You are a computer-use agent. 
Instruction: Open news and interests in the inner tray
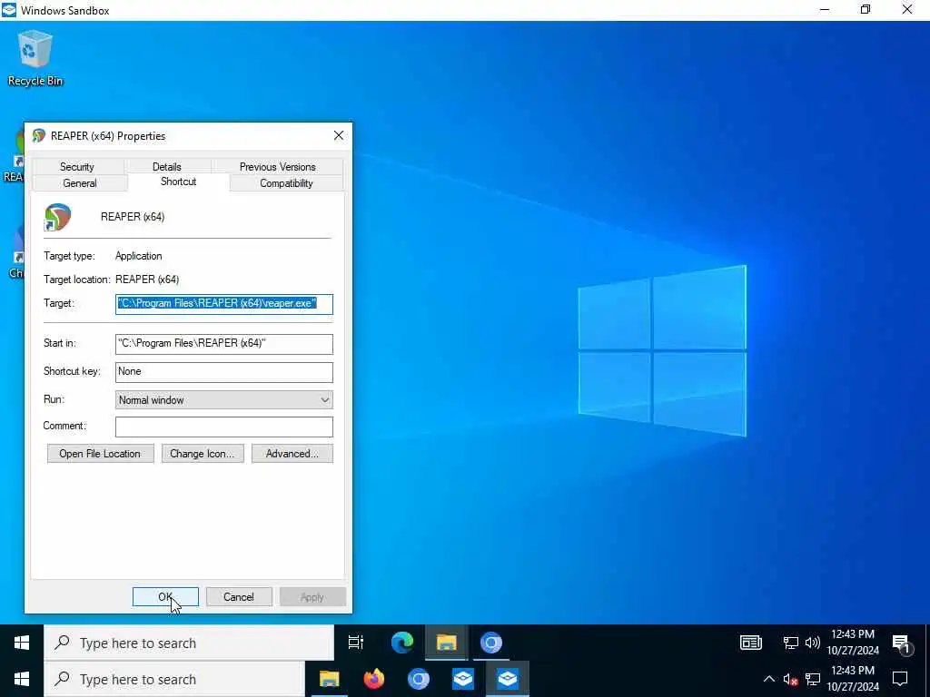pos(751,643)
